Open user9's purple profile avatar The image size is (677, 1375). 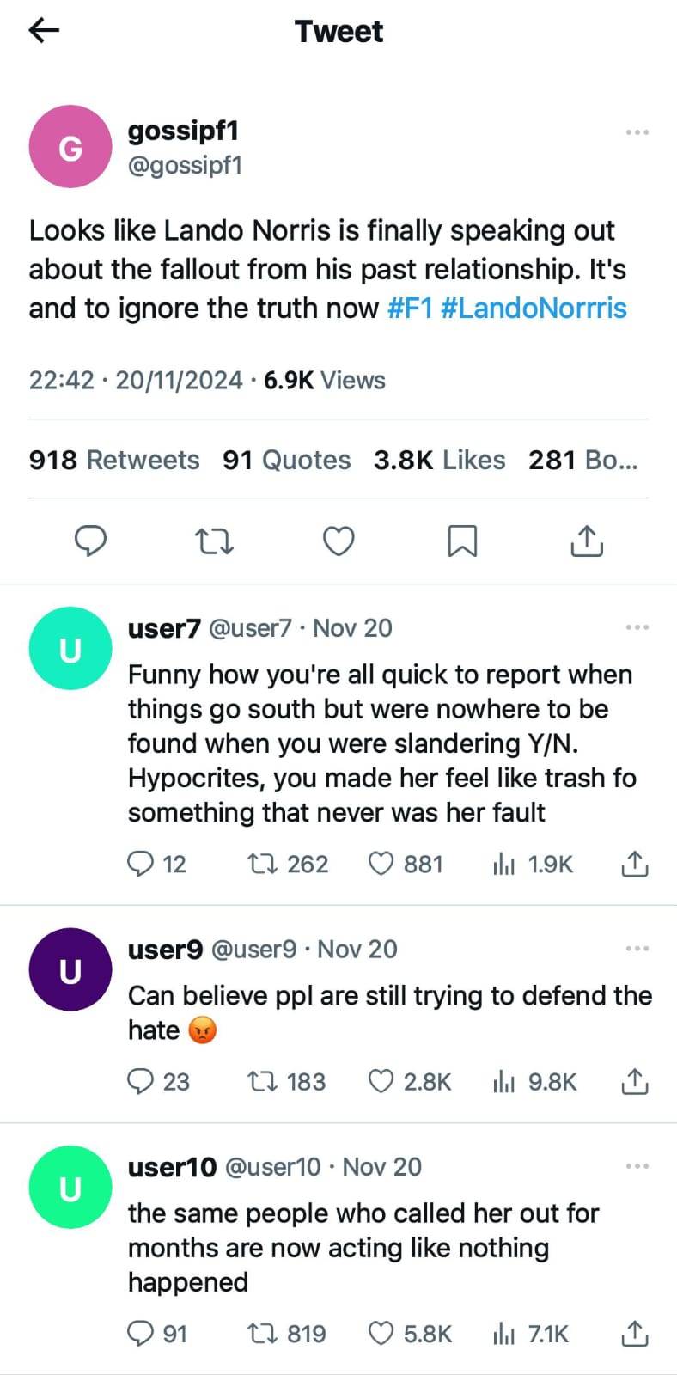pyautogui.click(x=70, y=969)
